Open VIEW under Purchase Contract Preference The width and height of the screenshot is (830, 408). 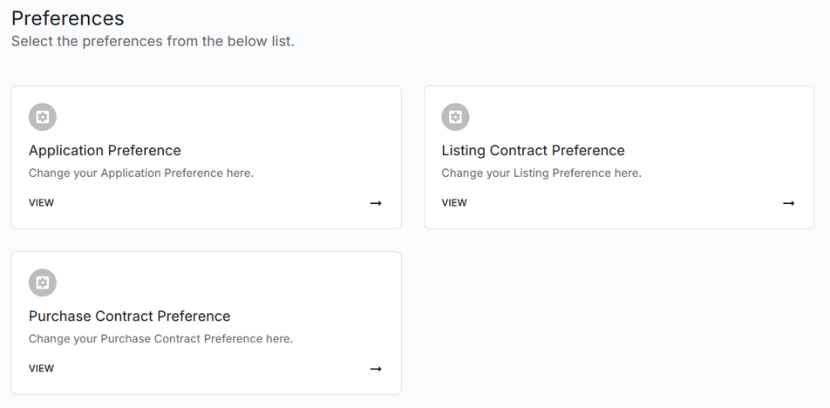(x=41, y=369)
